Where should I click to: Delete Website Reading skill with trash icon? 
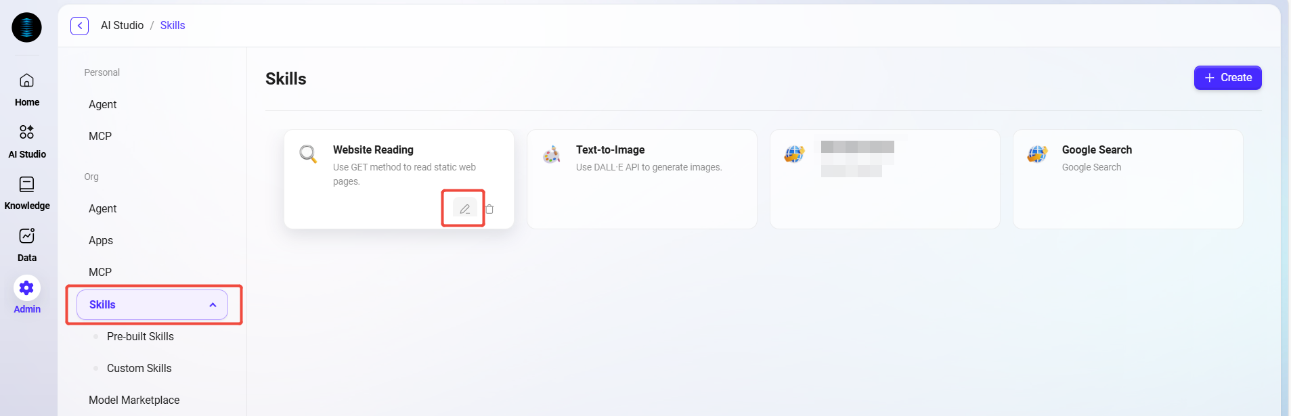[x=489, y=209]
